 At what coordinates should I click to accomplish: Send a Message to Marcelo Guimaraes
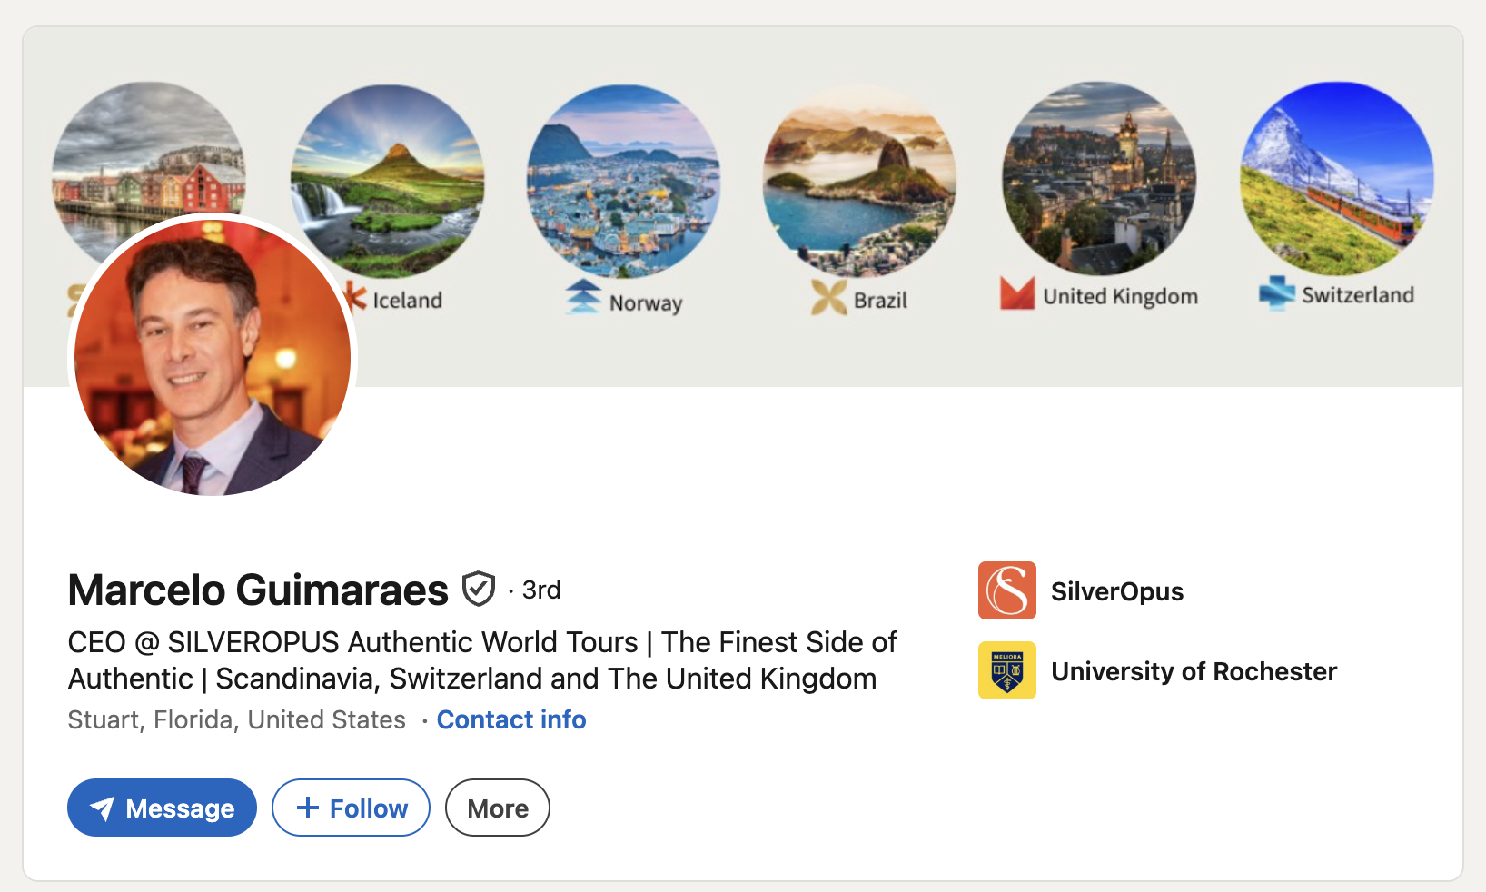[162, 808]
